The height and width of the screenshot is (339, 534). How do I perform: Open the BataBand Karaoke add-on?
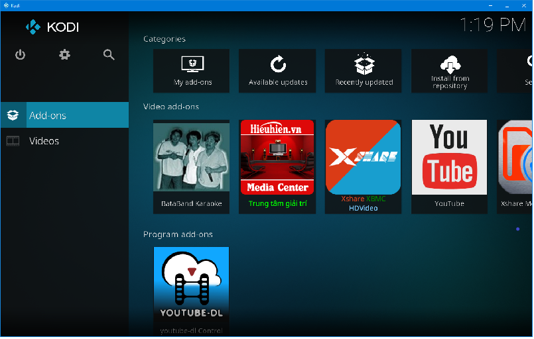191,166
